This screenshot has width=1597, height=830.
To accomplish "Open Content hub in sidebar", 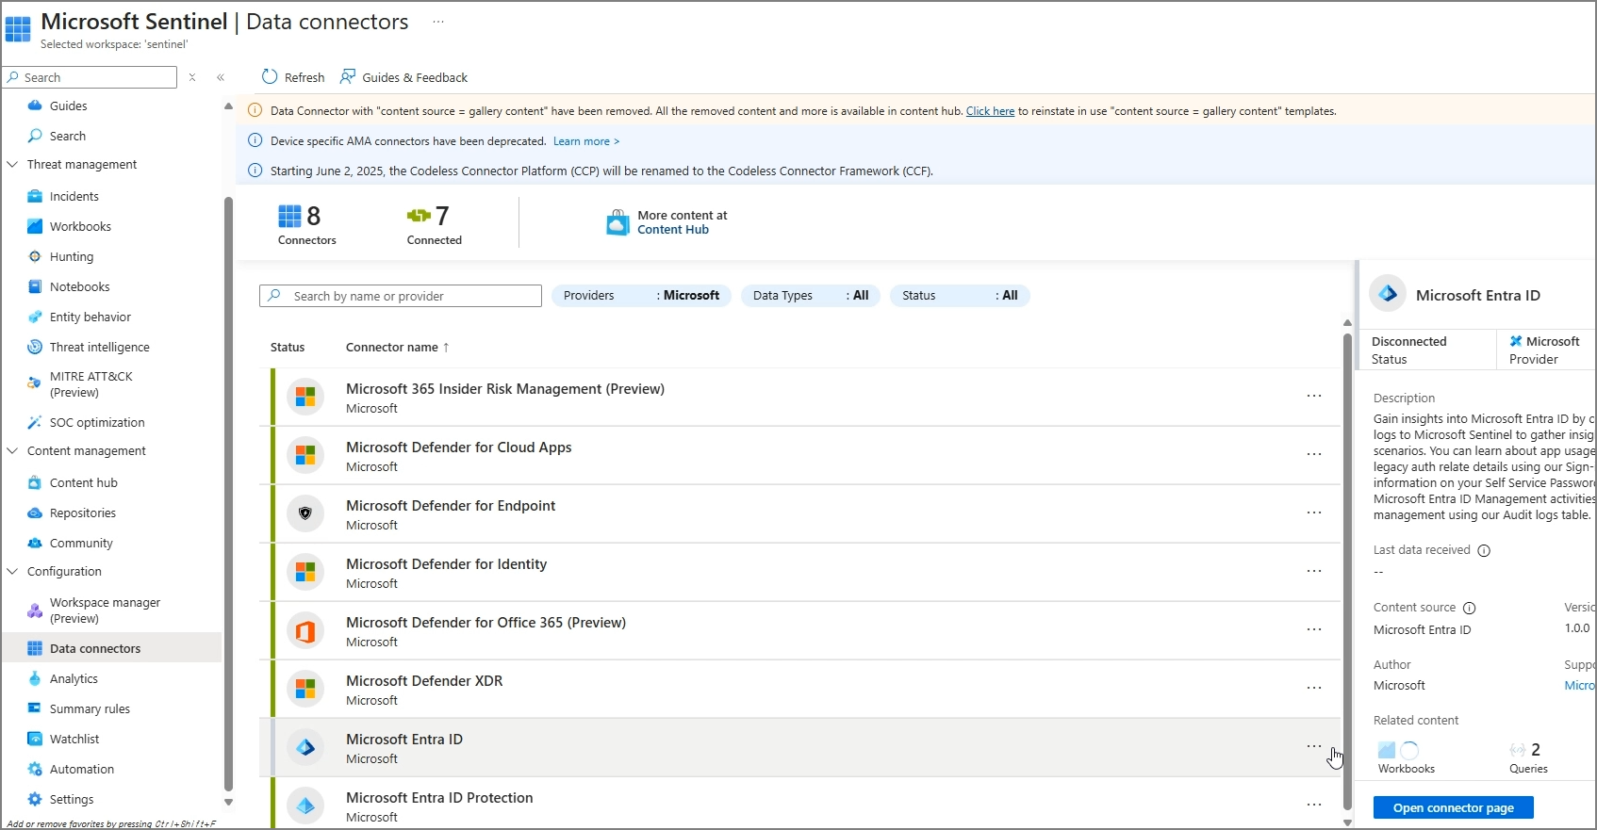I will (83, 482).
